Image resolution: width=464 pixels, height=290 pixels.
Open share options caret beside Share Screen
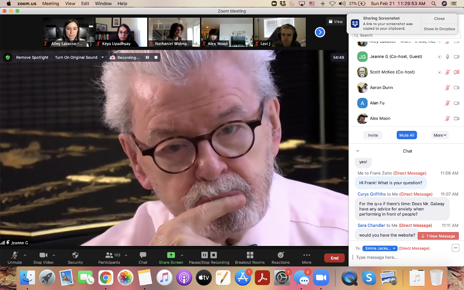(x=182, y=255)
